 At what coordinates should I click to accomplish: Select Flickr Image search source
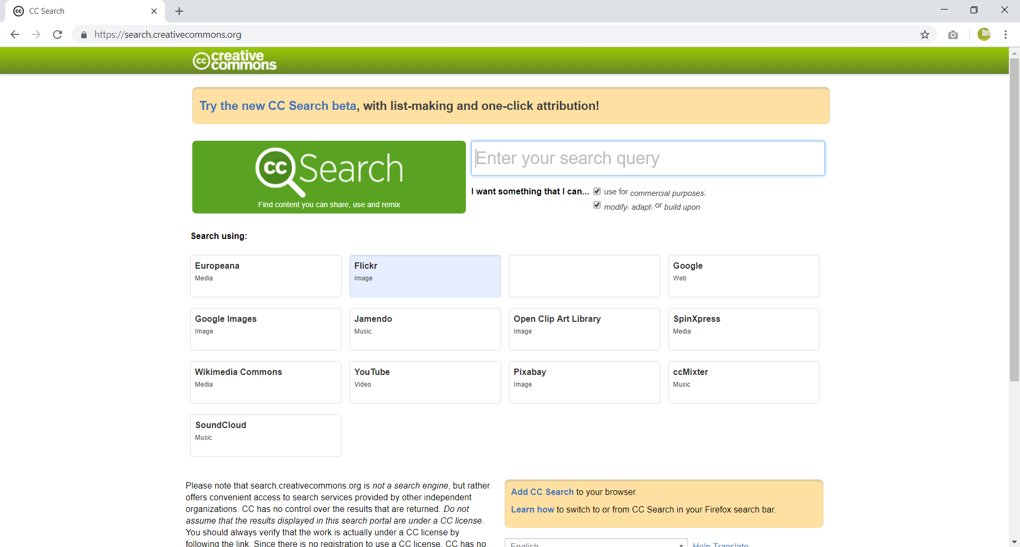click(x=425, y=276)
